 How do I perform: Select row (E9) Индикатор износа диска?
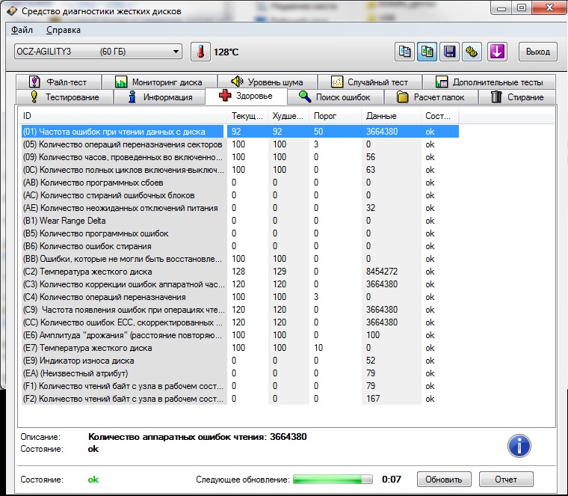point(240,361)
